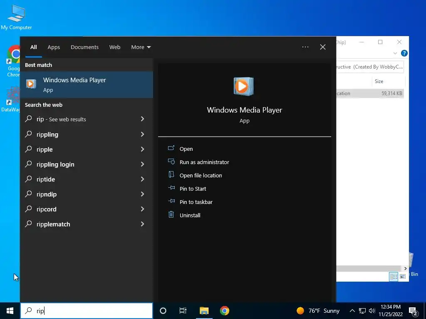The image size is (426, 319).
Task: Select My Computer desktop icon
Action: pos(16,17)
